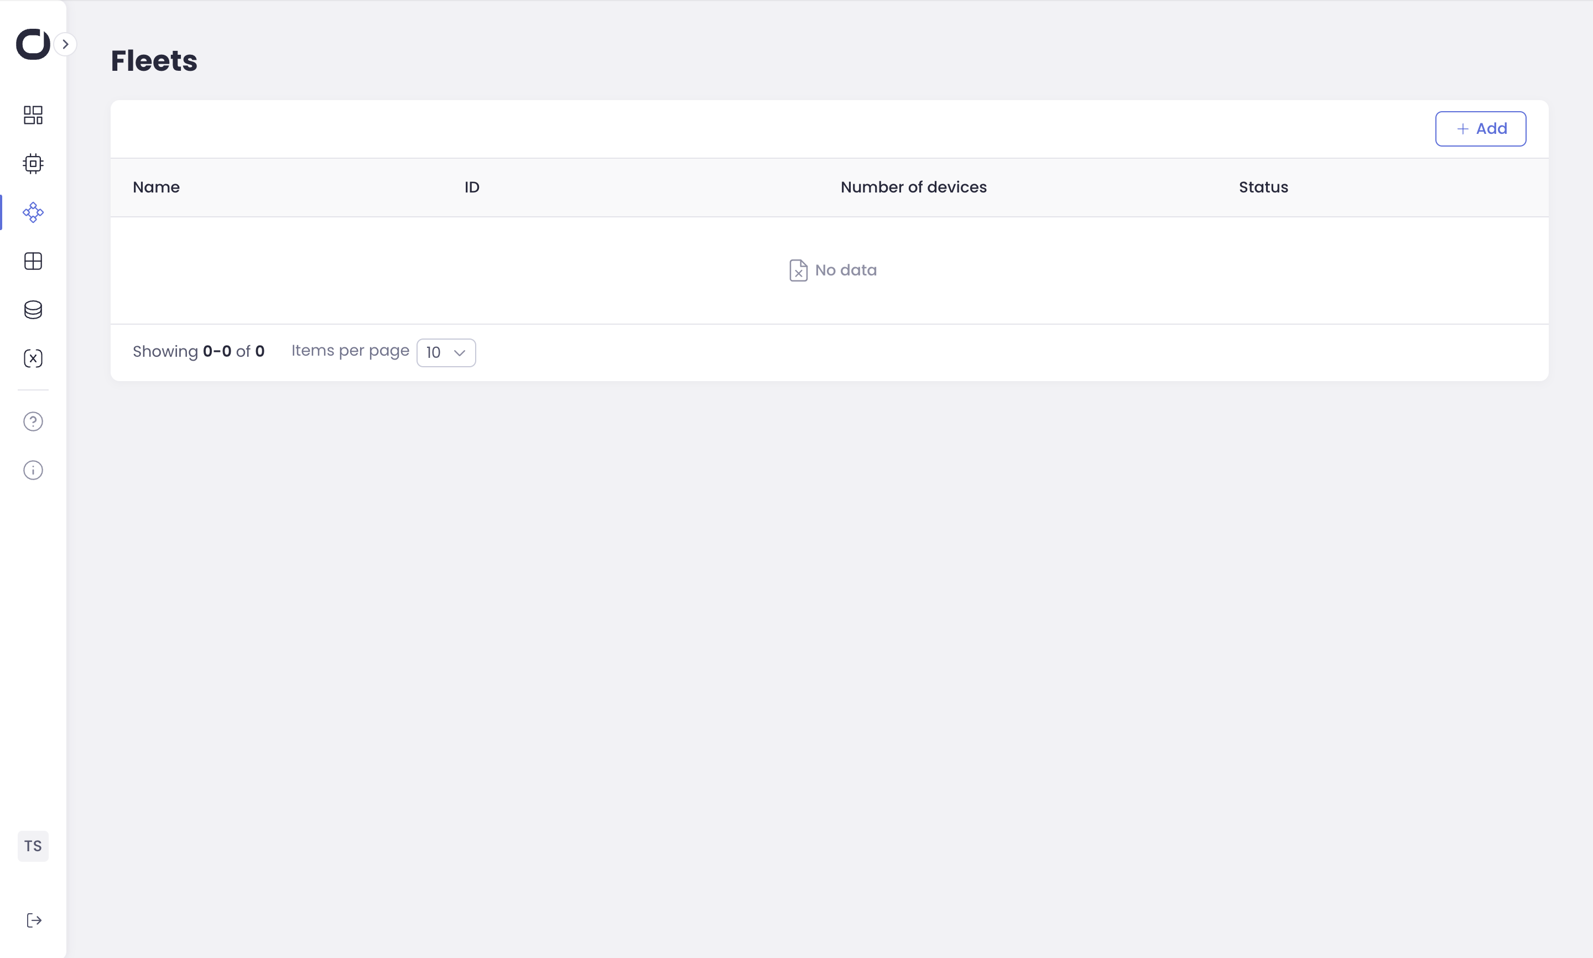Open the TS user avatar menu
This screenshot has width=1593, height=958.
pyautogui.click(x=33, y=846)
